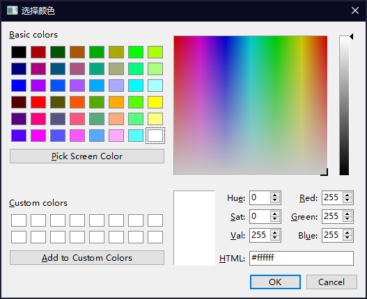Click Add to Custom Colors button
The width and height of the screenshot is (367, 299).
(x=87, y=257)
